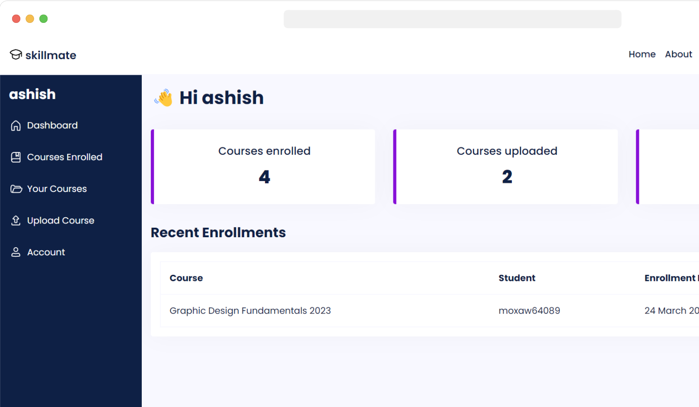Click the upload arrow icon in the sidebar

tap(16, 220)
